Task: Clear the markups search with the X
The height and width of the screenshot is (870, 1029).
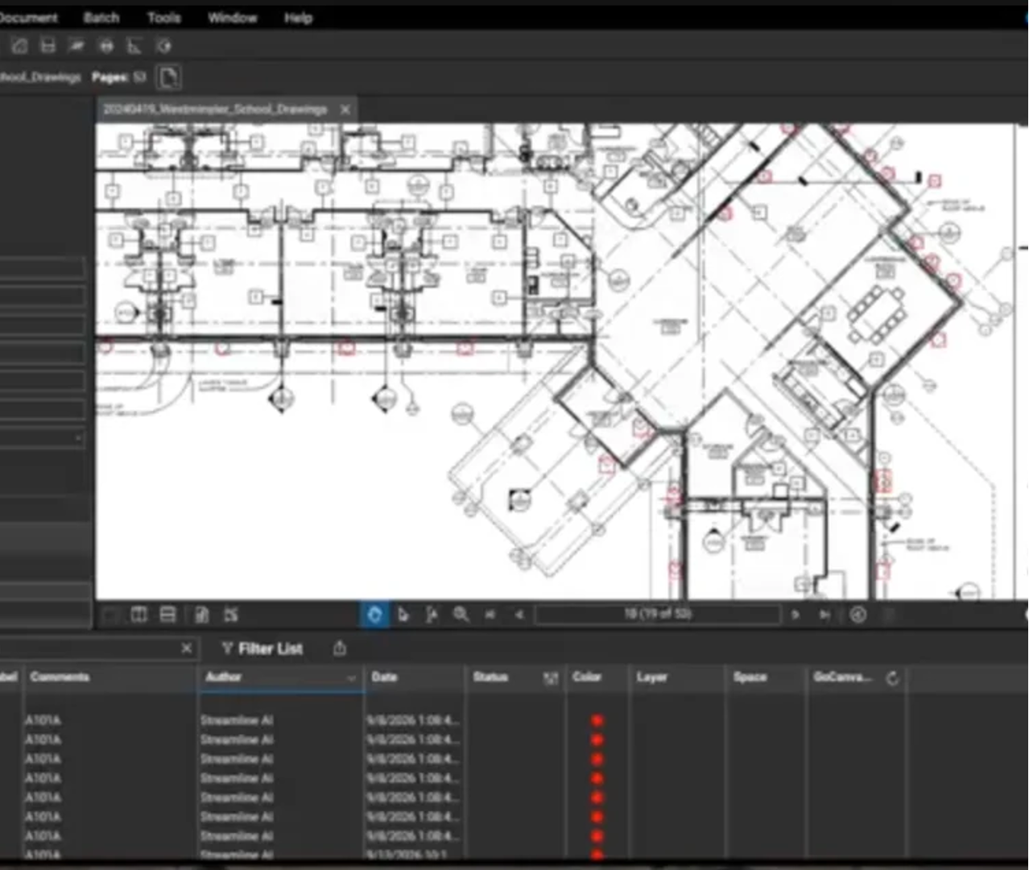Action: (x=187, y=648)
